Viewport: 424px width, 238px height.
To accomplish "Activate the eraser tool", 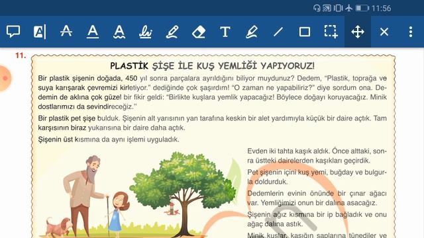I will click(x=199, y=32).
